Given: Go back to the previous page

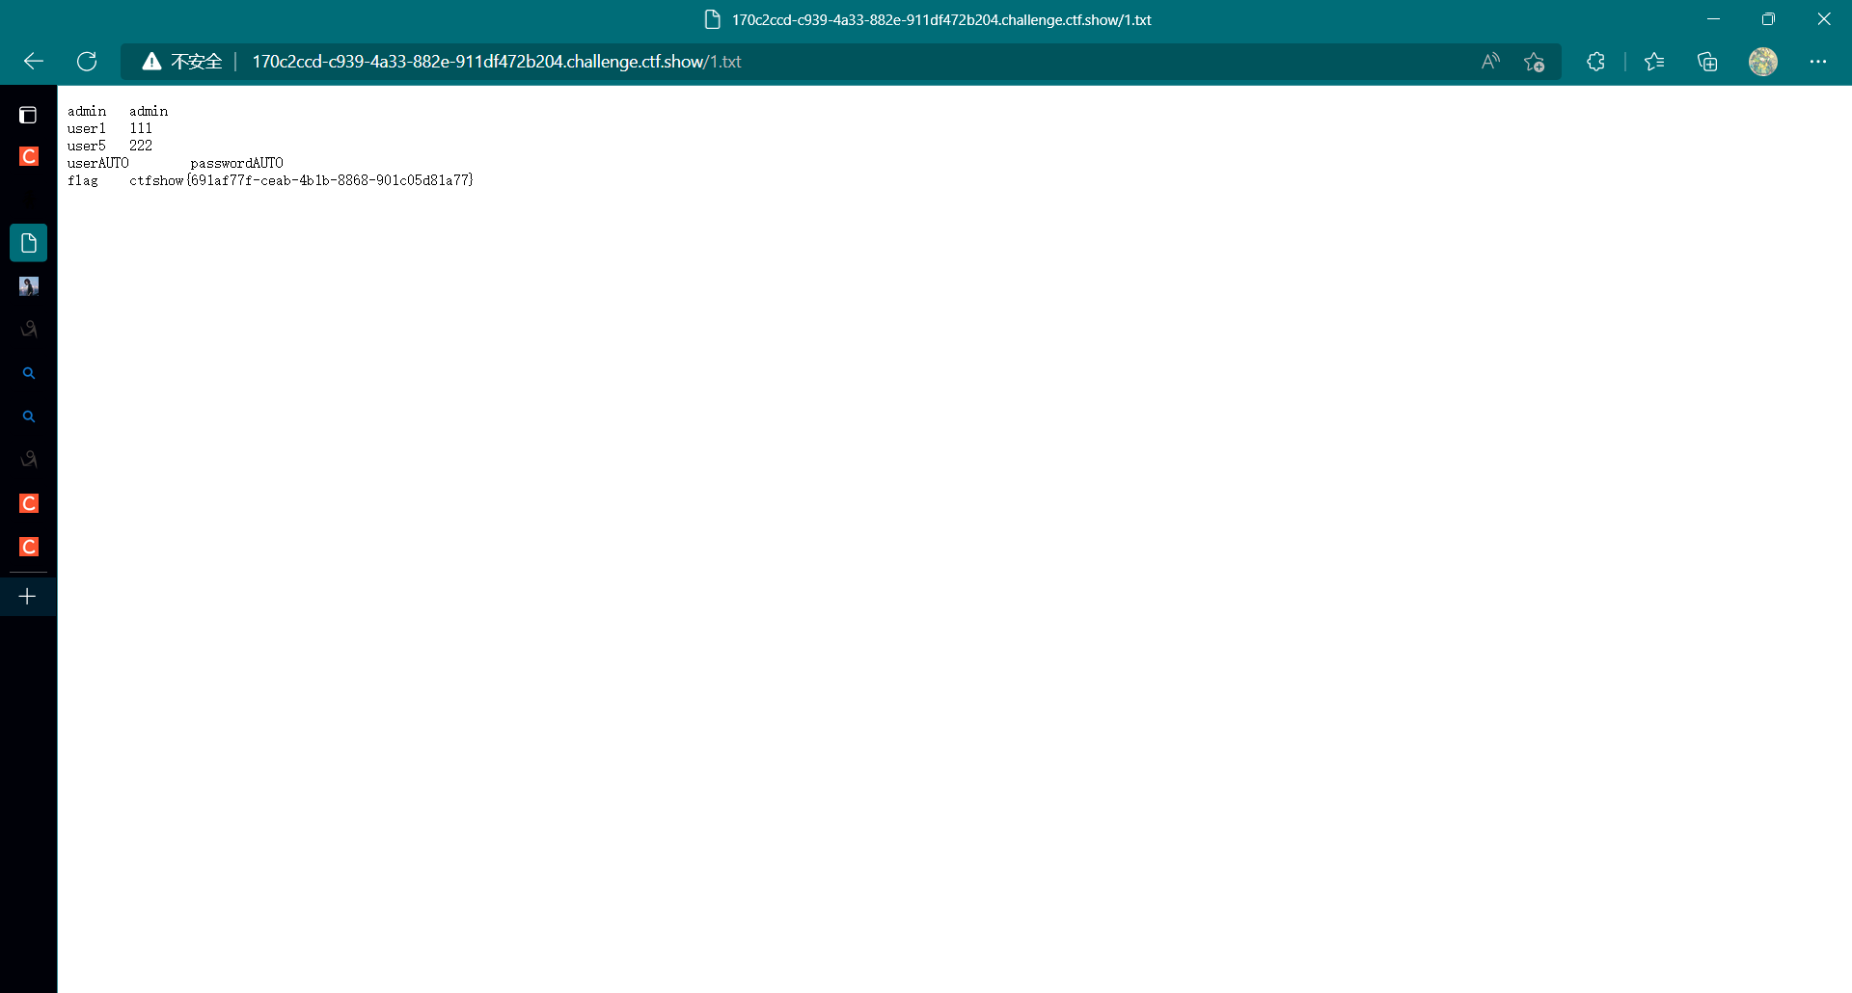Looking at the screenshot, I should tap(34, 62).
